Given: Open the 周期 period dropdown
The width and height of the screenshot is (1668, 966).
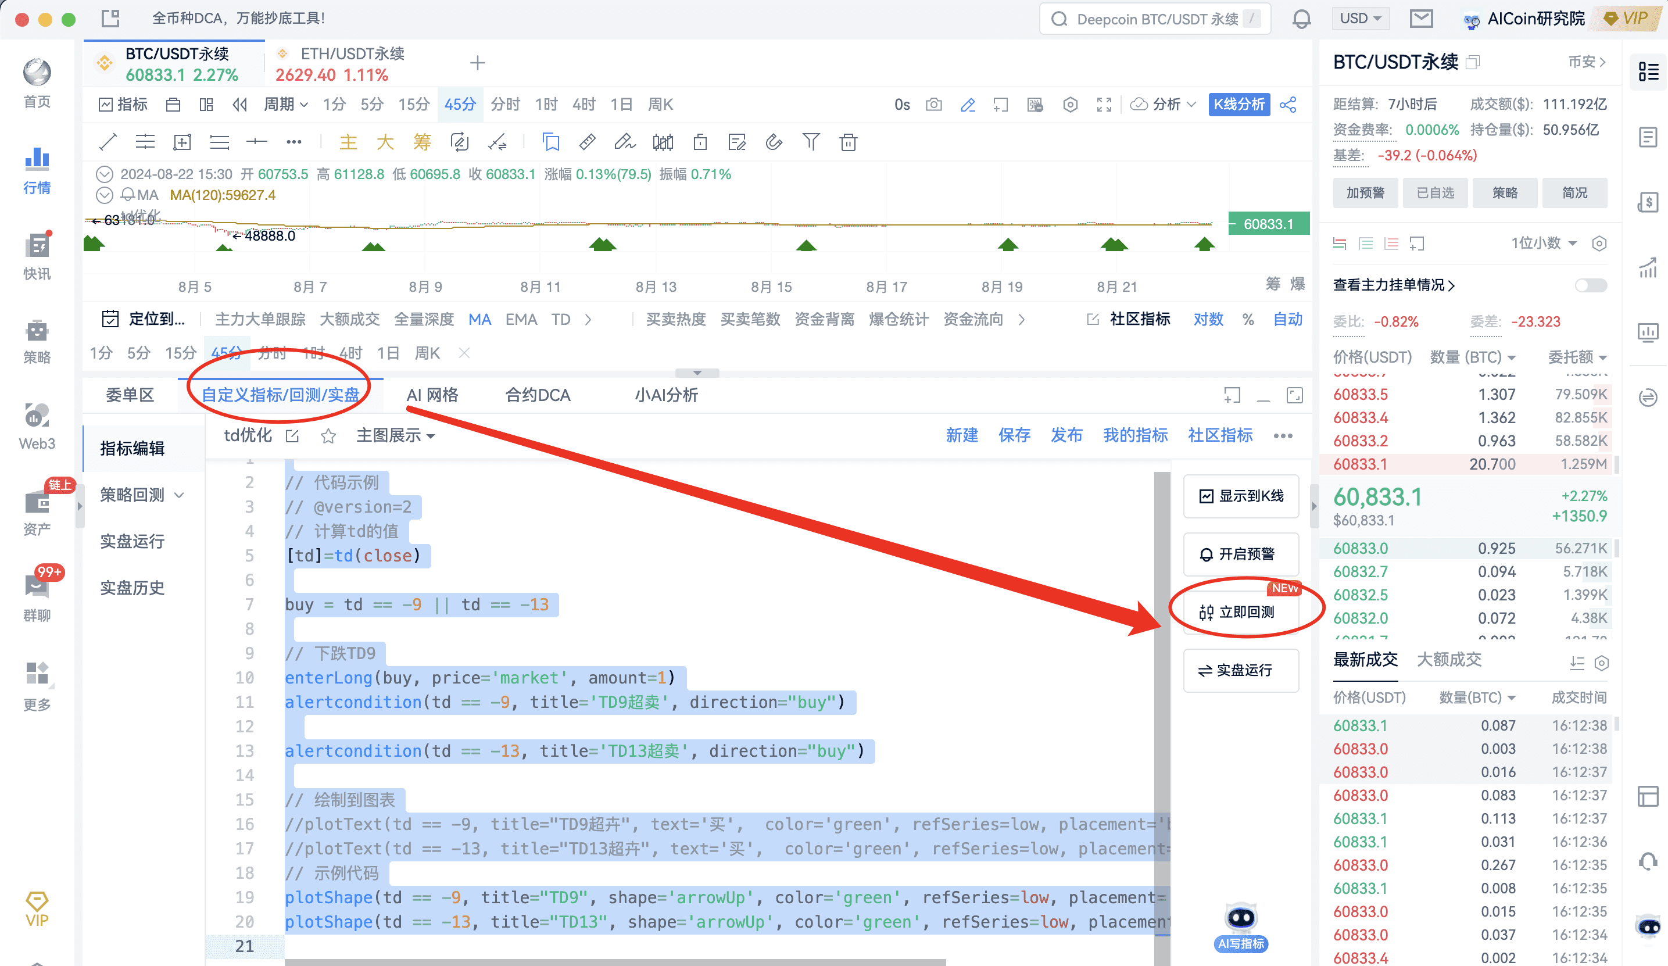Looking at the screenshot, I should tap(286, 105).
